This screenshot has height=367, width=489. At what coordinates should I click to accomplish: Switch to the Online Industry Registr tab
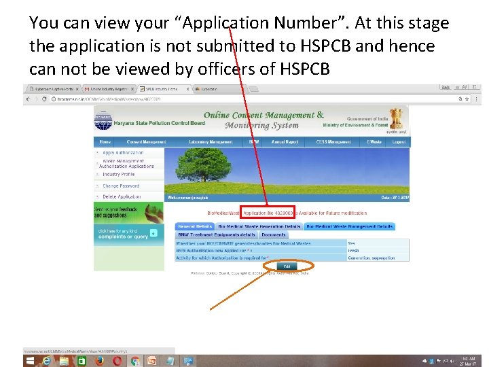[109, 89]
